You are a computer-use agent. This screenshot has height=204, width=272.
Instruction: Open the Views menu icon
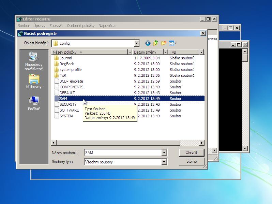coord(173,43)
